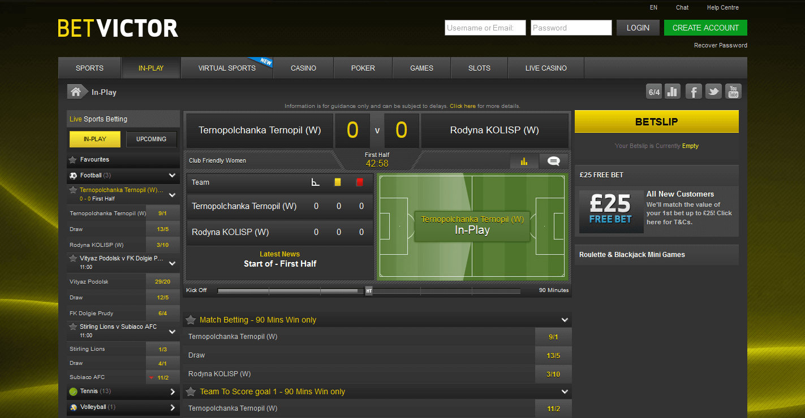Click the home icon in breadcrumb bar

(x=75, y=92)
